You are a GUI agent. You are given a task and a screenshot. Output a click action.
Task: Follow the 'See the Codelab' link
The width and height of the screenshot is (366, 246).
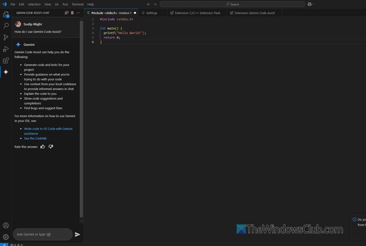point(35,138)
